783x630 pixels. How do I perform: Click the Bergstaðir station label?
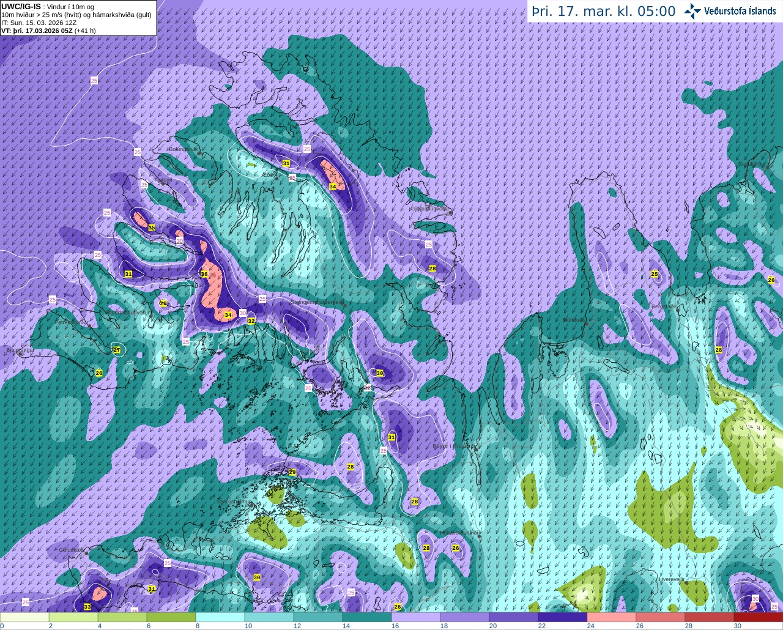pos(664,306)
